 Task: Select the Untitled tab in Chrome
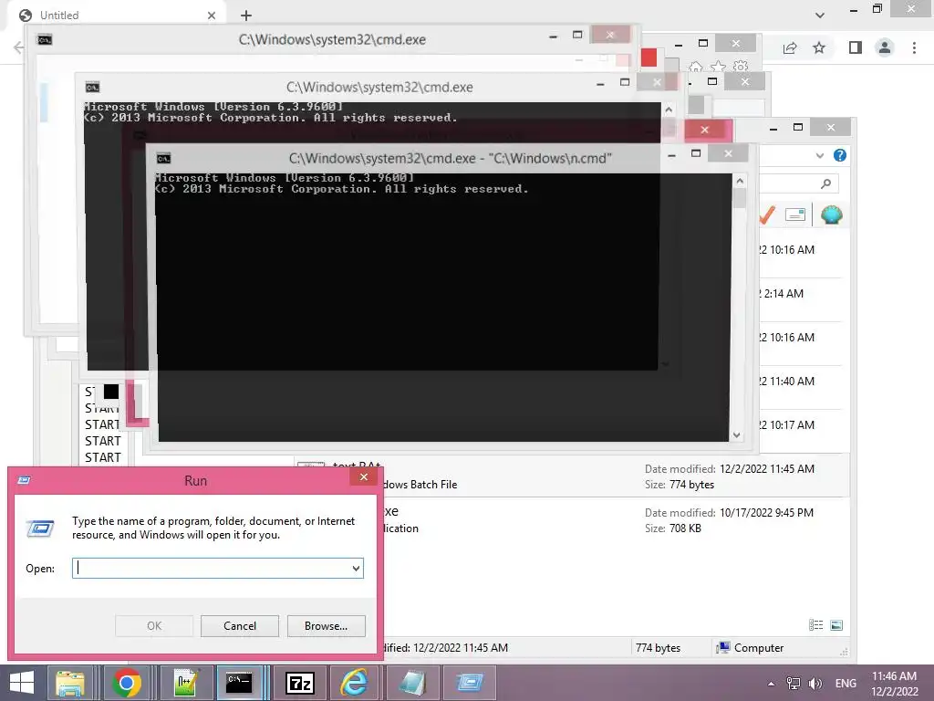(x=116, y=16)
